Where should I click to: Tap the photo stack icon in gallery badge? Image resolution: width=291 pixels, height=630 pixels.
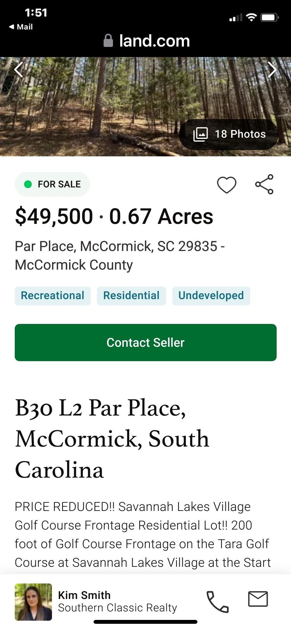(x=201, y=134)
